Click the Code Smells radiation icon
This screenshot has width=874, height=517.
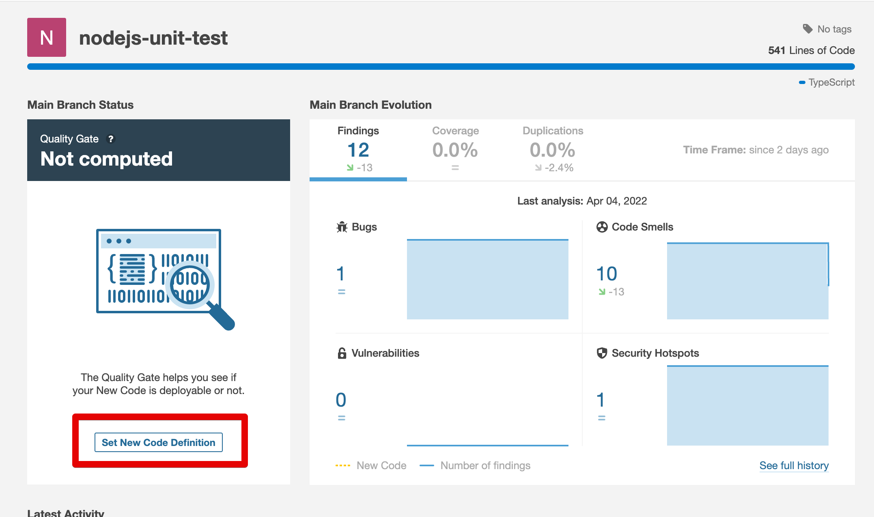[x=602, y=227]
